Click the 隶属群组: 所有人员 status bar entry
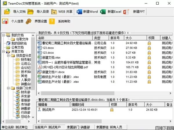This screenshot has width=174, height=130. pyautogui.click(x=109, y=127)
